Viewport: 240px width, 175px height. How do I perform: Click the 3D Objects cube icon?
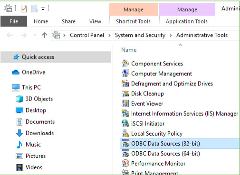(x=19, y=99)
